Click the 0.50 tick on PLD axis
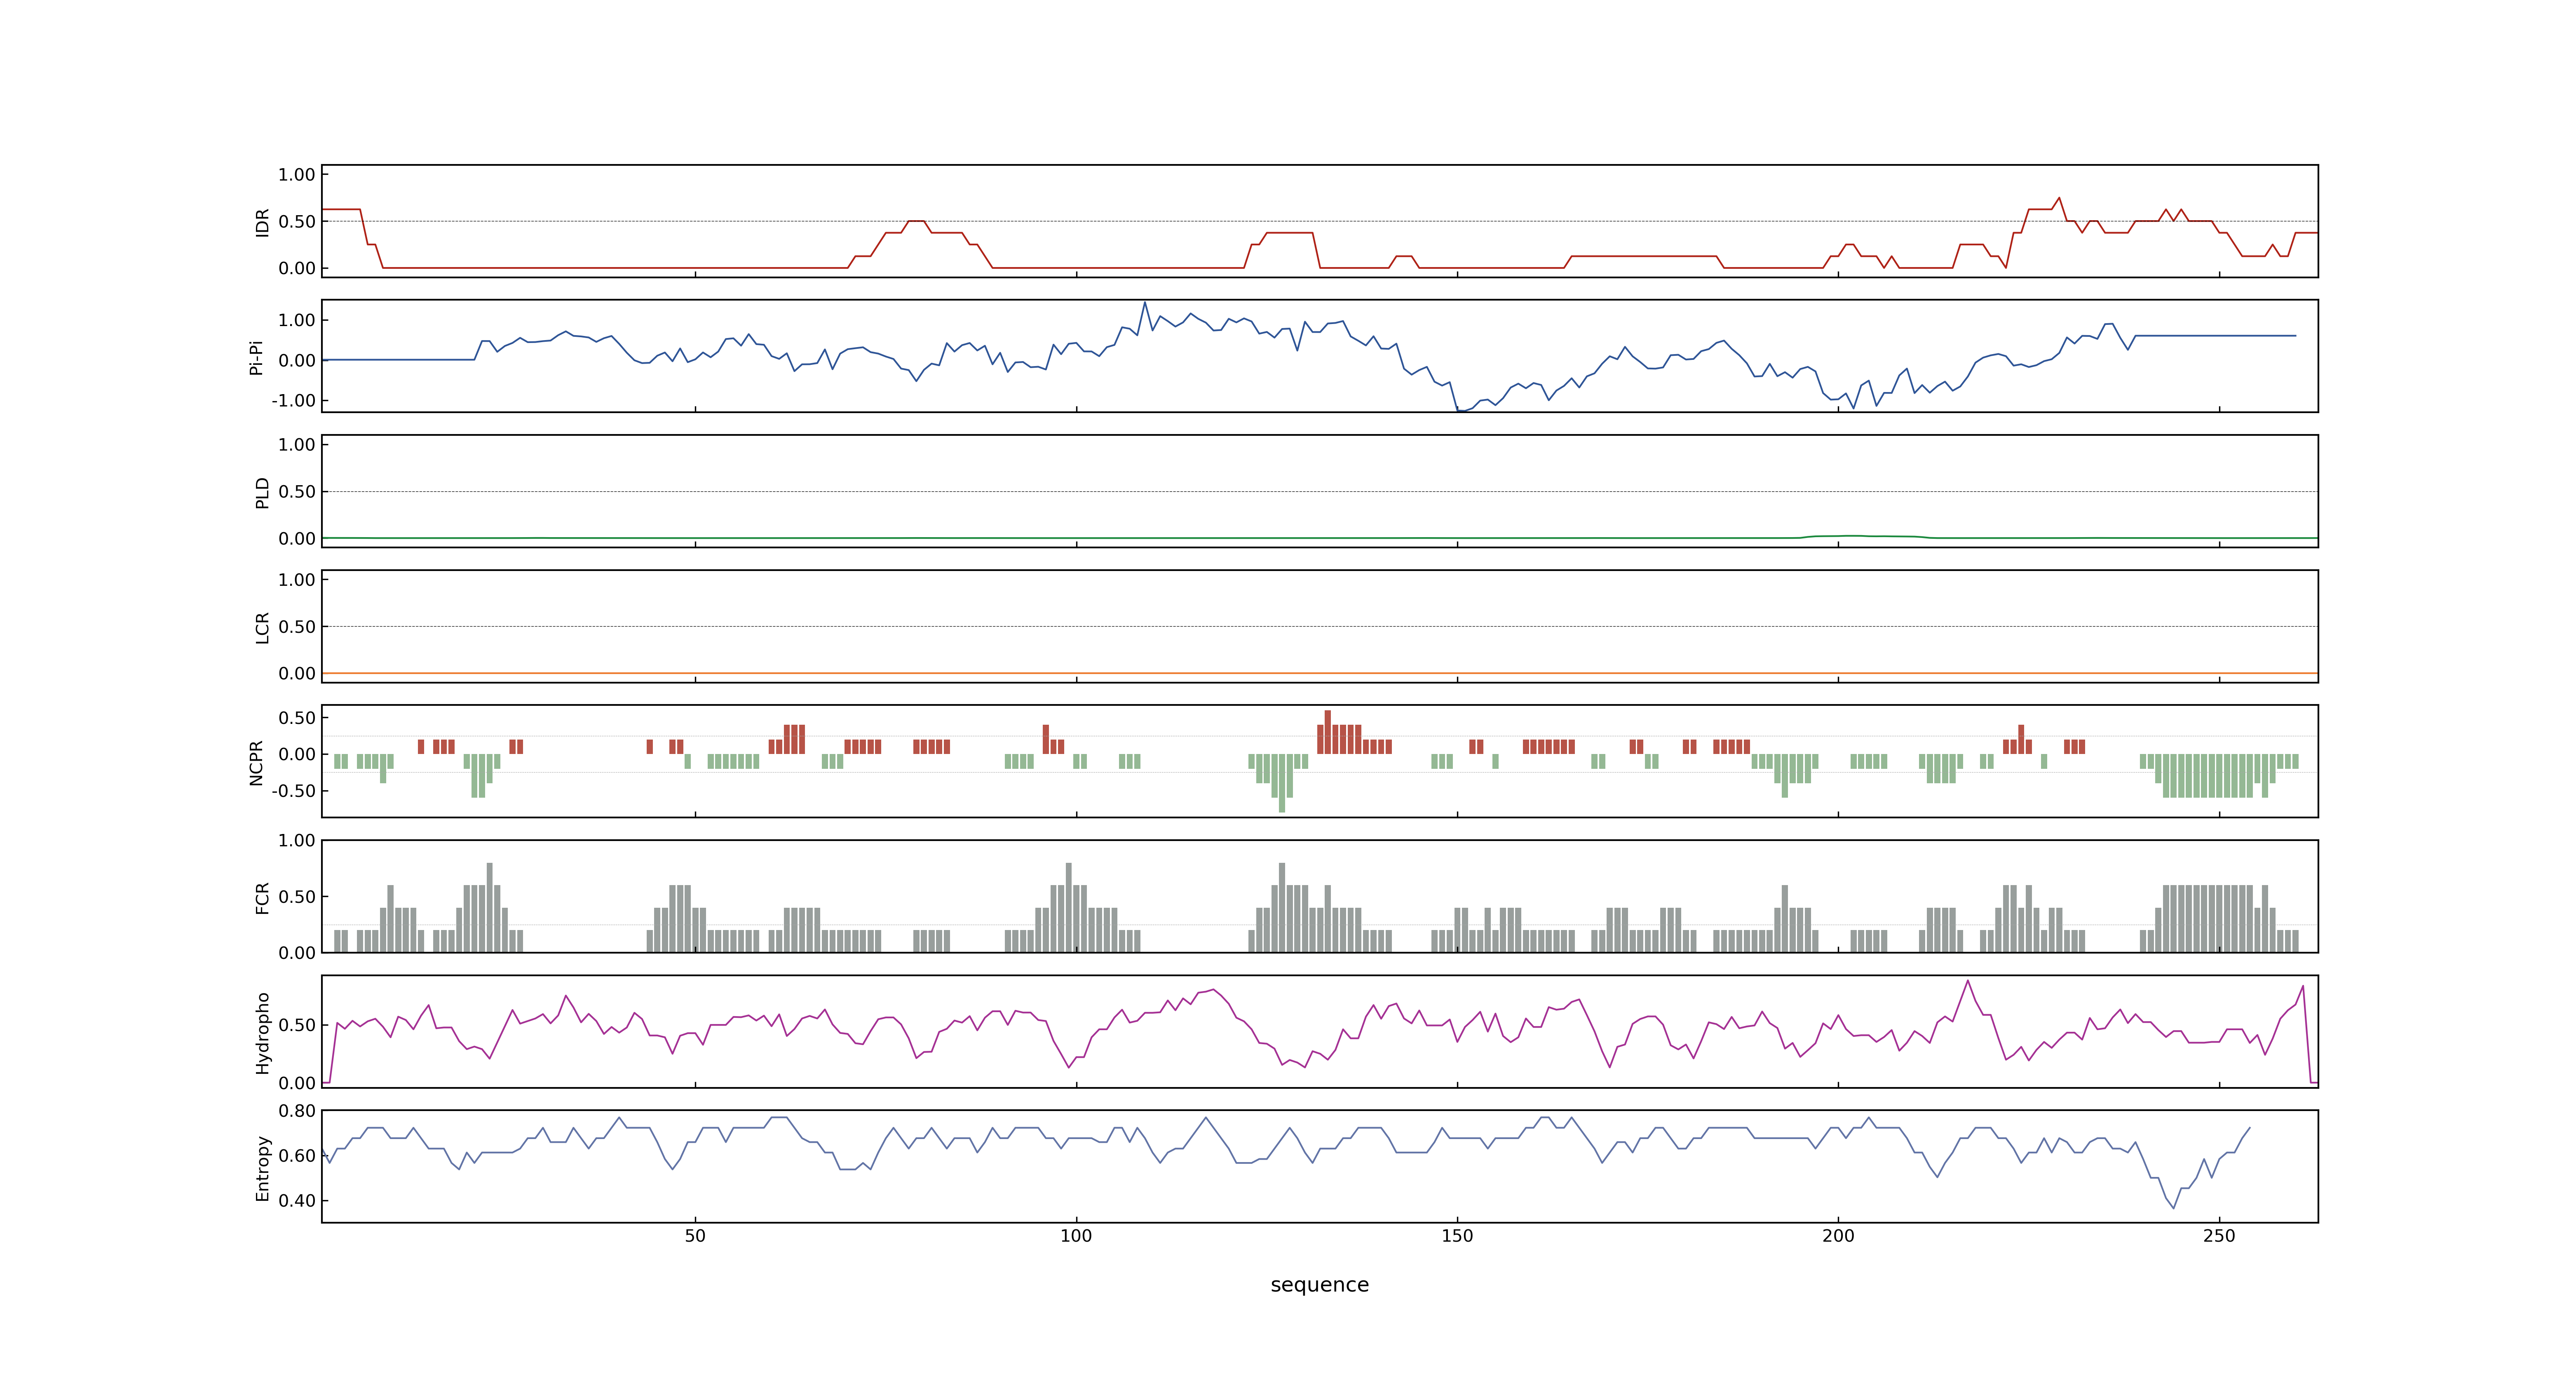2576x1374 pixels. [x=297, y=492]
